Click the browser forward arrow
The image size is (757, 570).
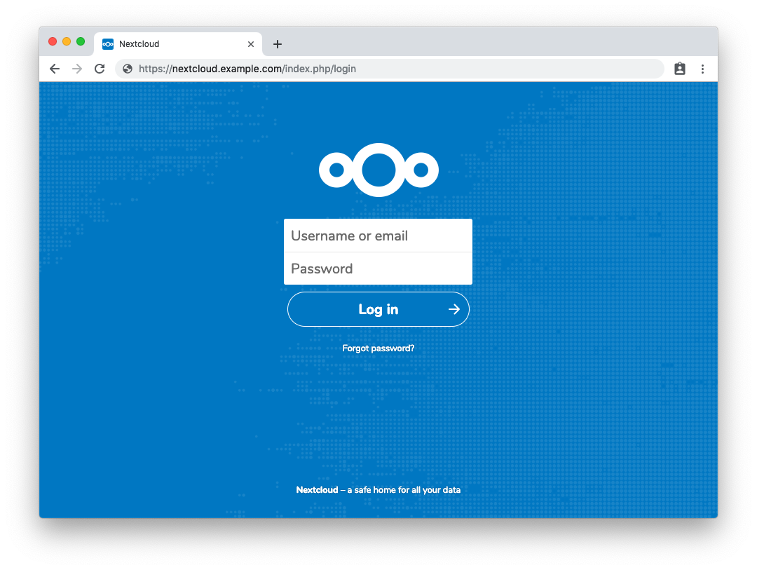click(77, 69)
